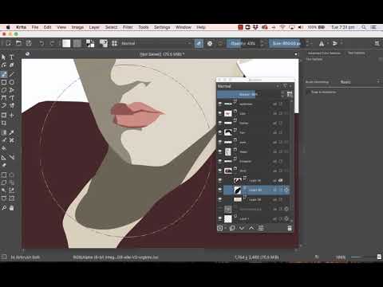Open the Filter menu

pos(128,27)
